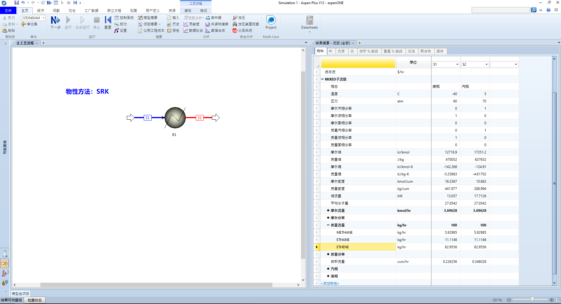Open the S1 stream selector dropdown

coord(457,64)
